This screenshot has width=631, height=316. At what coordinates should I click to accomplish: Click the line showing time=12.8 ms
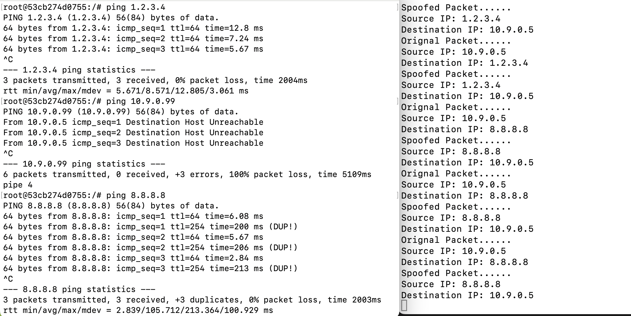[x=133, y=28]
